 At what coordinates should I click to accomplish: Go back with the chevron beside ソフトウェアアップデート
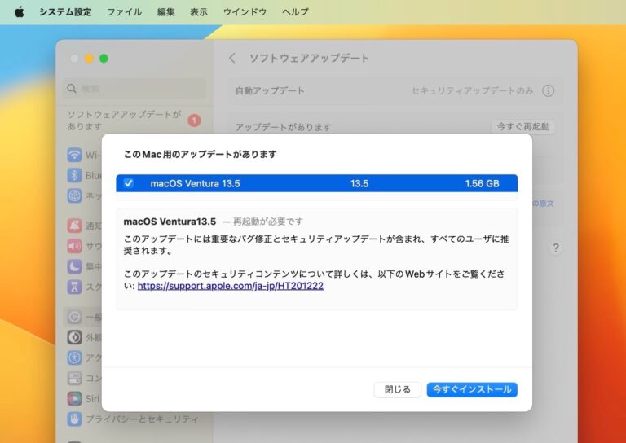click(232, 58)
